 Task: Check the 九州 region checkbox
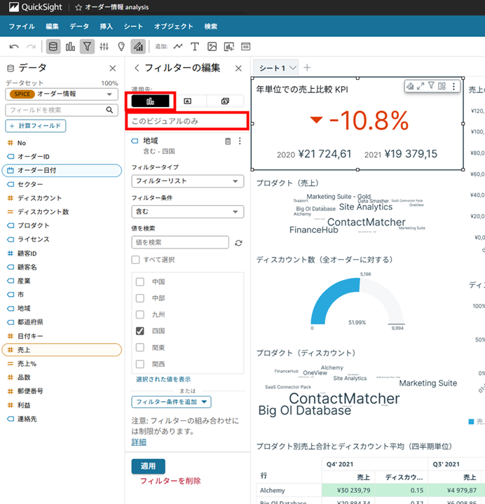coord(140,314)
